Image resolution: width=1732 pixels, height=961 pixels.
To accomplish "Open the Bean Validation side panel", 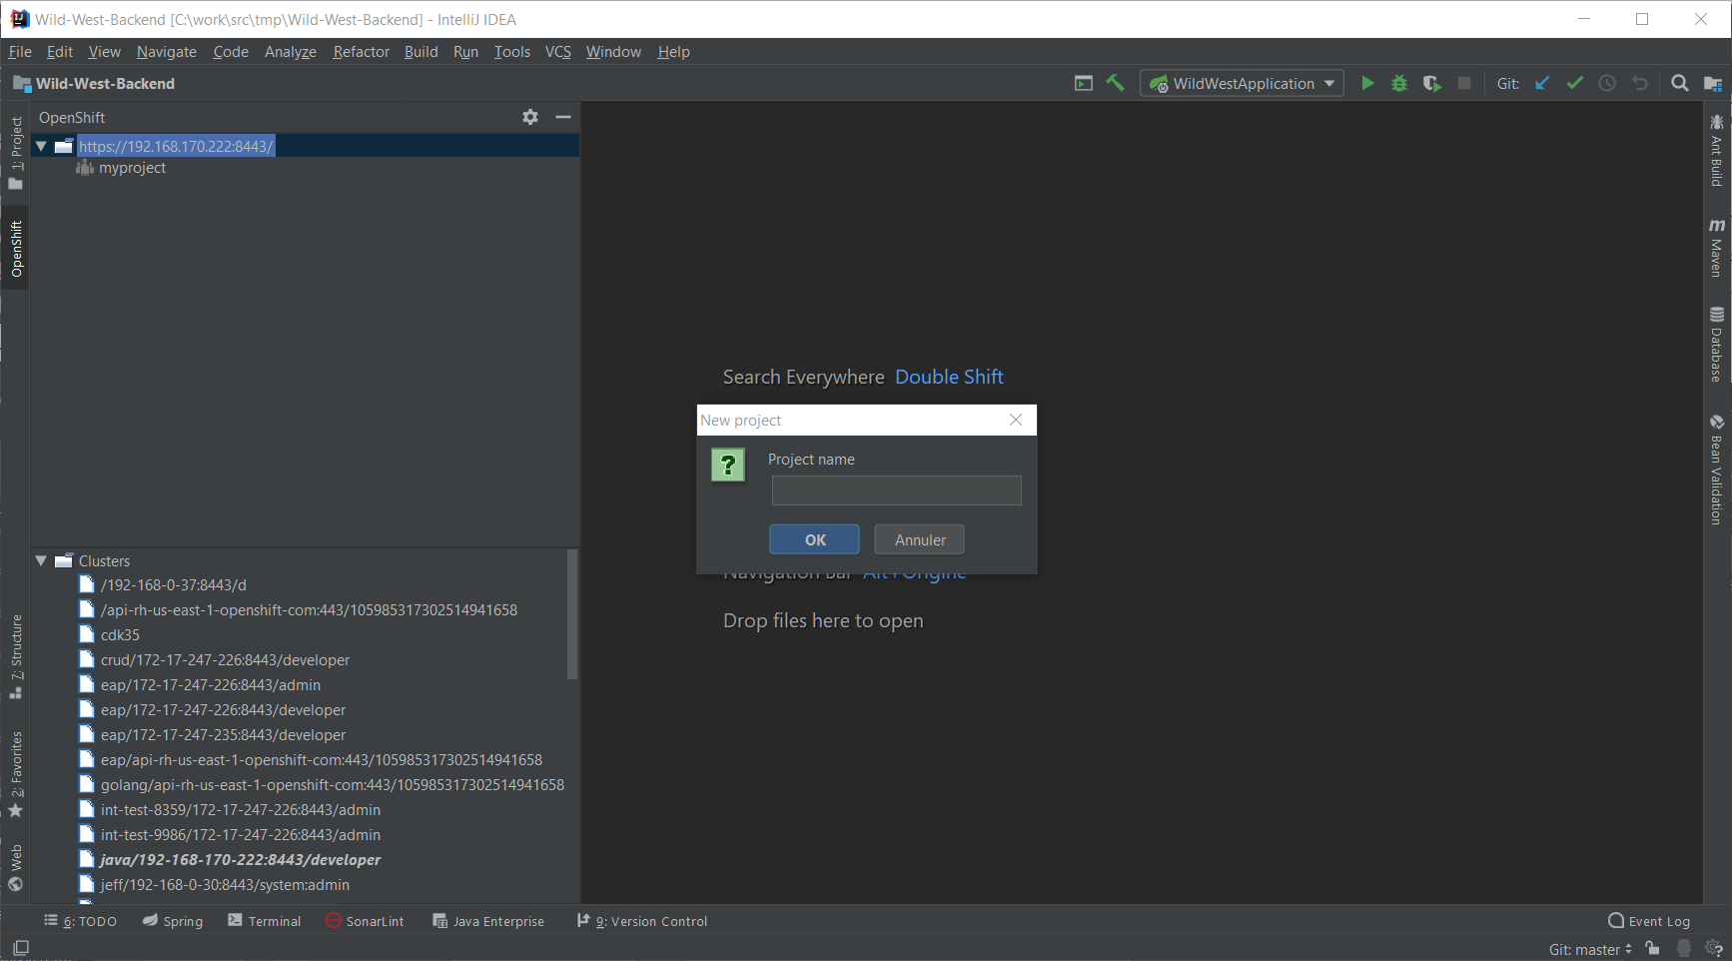I will point(1716,470).
